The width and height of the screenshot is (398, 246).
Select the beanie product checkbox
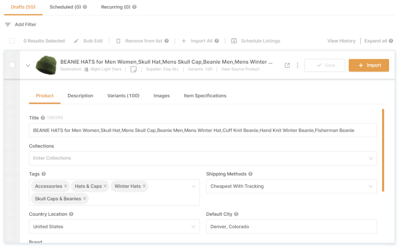12,65
